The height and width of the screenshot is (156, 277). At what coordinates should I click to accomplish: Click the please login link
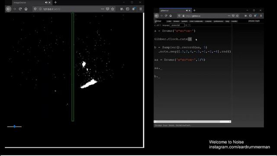254,21
